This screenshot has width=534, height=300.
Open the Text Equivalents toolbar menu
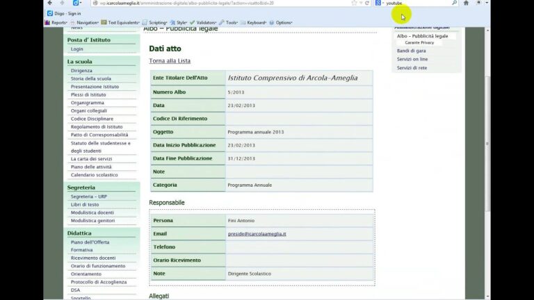120,22
